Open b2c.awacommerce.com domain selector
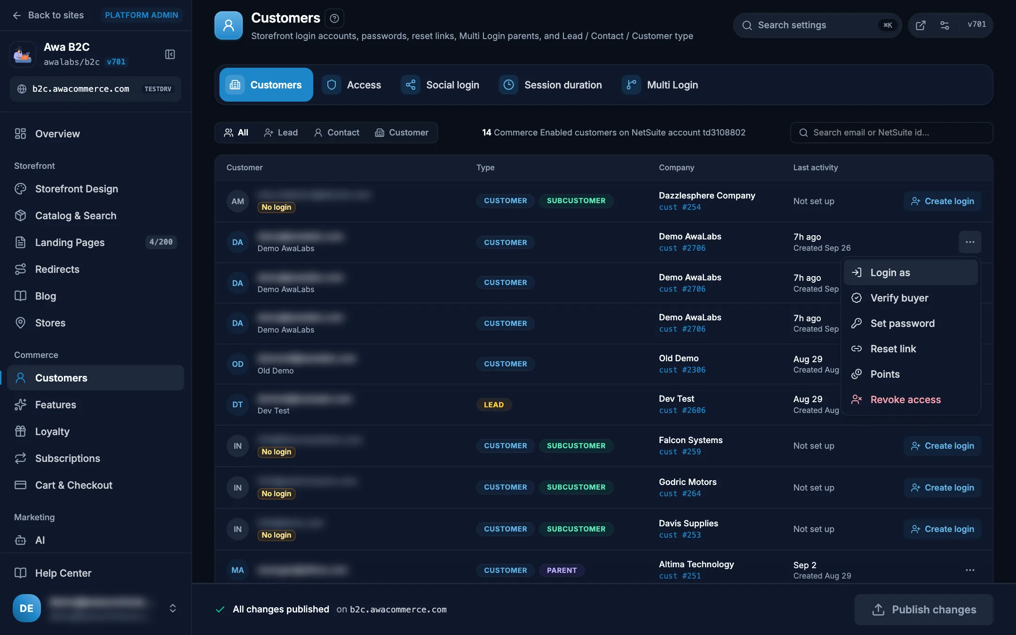Image resolution: width=1016 pixels, height=635 pixels. [x=95, y=89]
